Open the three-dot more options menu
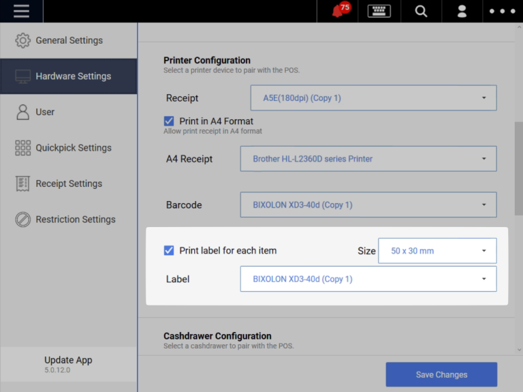The height and width of the screenshot is (392, 523). pos(503,12)
